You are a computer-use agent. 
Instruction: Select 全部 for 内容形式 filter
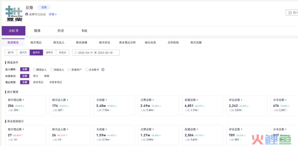point(25,76)
